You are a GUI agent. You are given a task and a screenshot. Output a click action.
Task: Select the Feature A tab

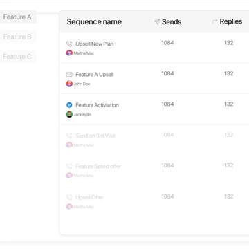click(x=17, y=17)
